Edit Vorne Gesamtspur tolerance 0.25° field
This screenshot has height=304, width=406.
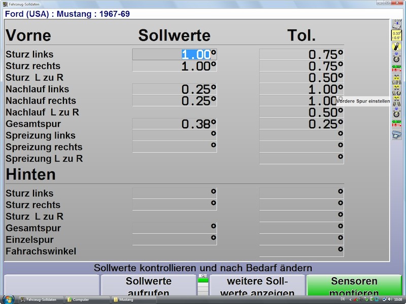[x=301, y=124]
